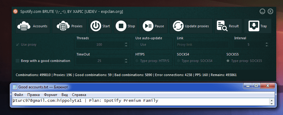
Task: Click the "Bad combinations: 5890" status entry
Action: [133, 75]
